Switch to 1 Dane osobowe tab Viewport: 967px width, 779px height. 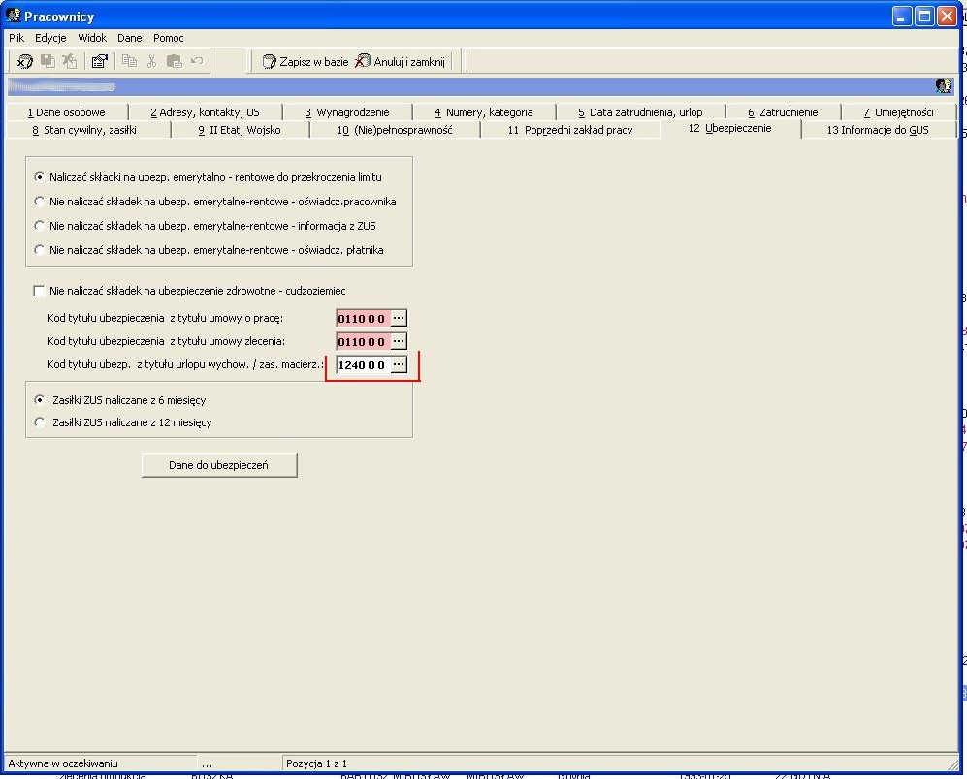67,112
